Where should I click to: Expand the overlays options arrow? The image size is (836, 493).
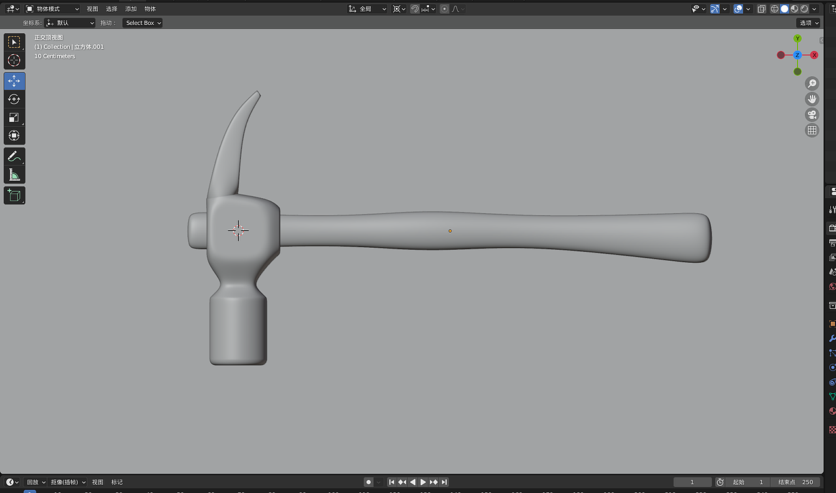[748, 9]
